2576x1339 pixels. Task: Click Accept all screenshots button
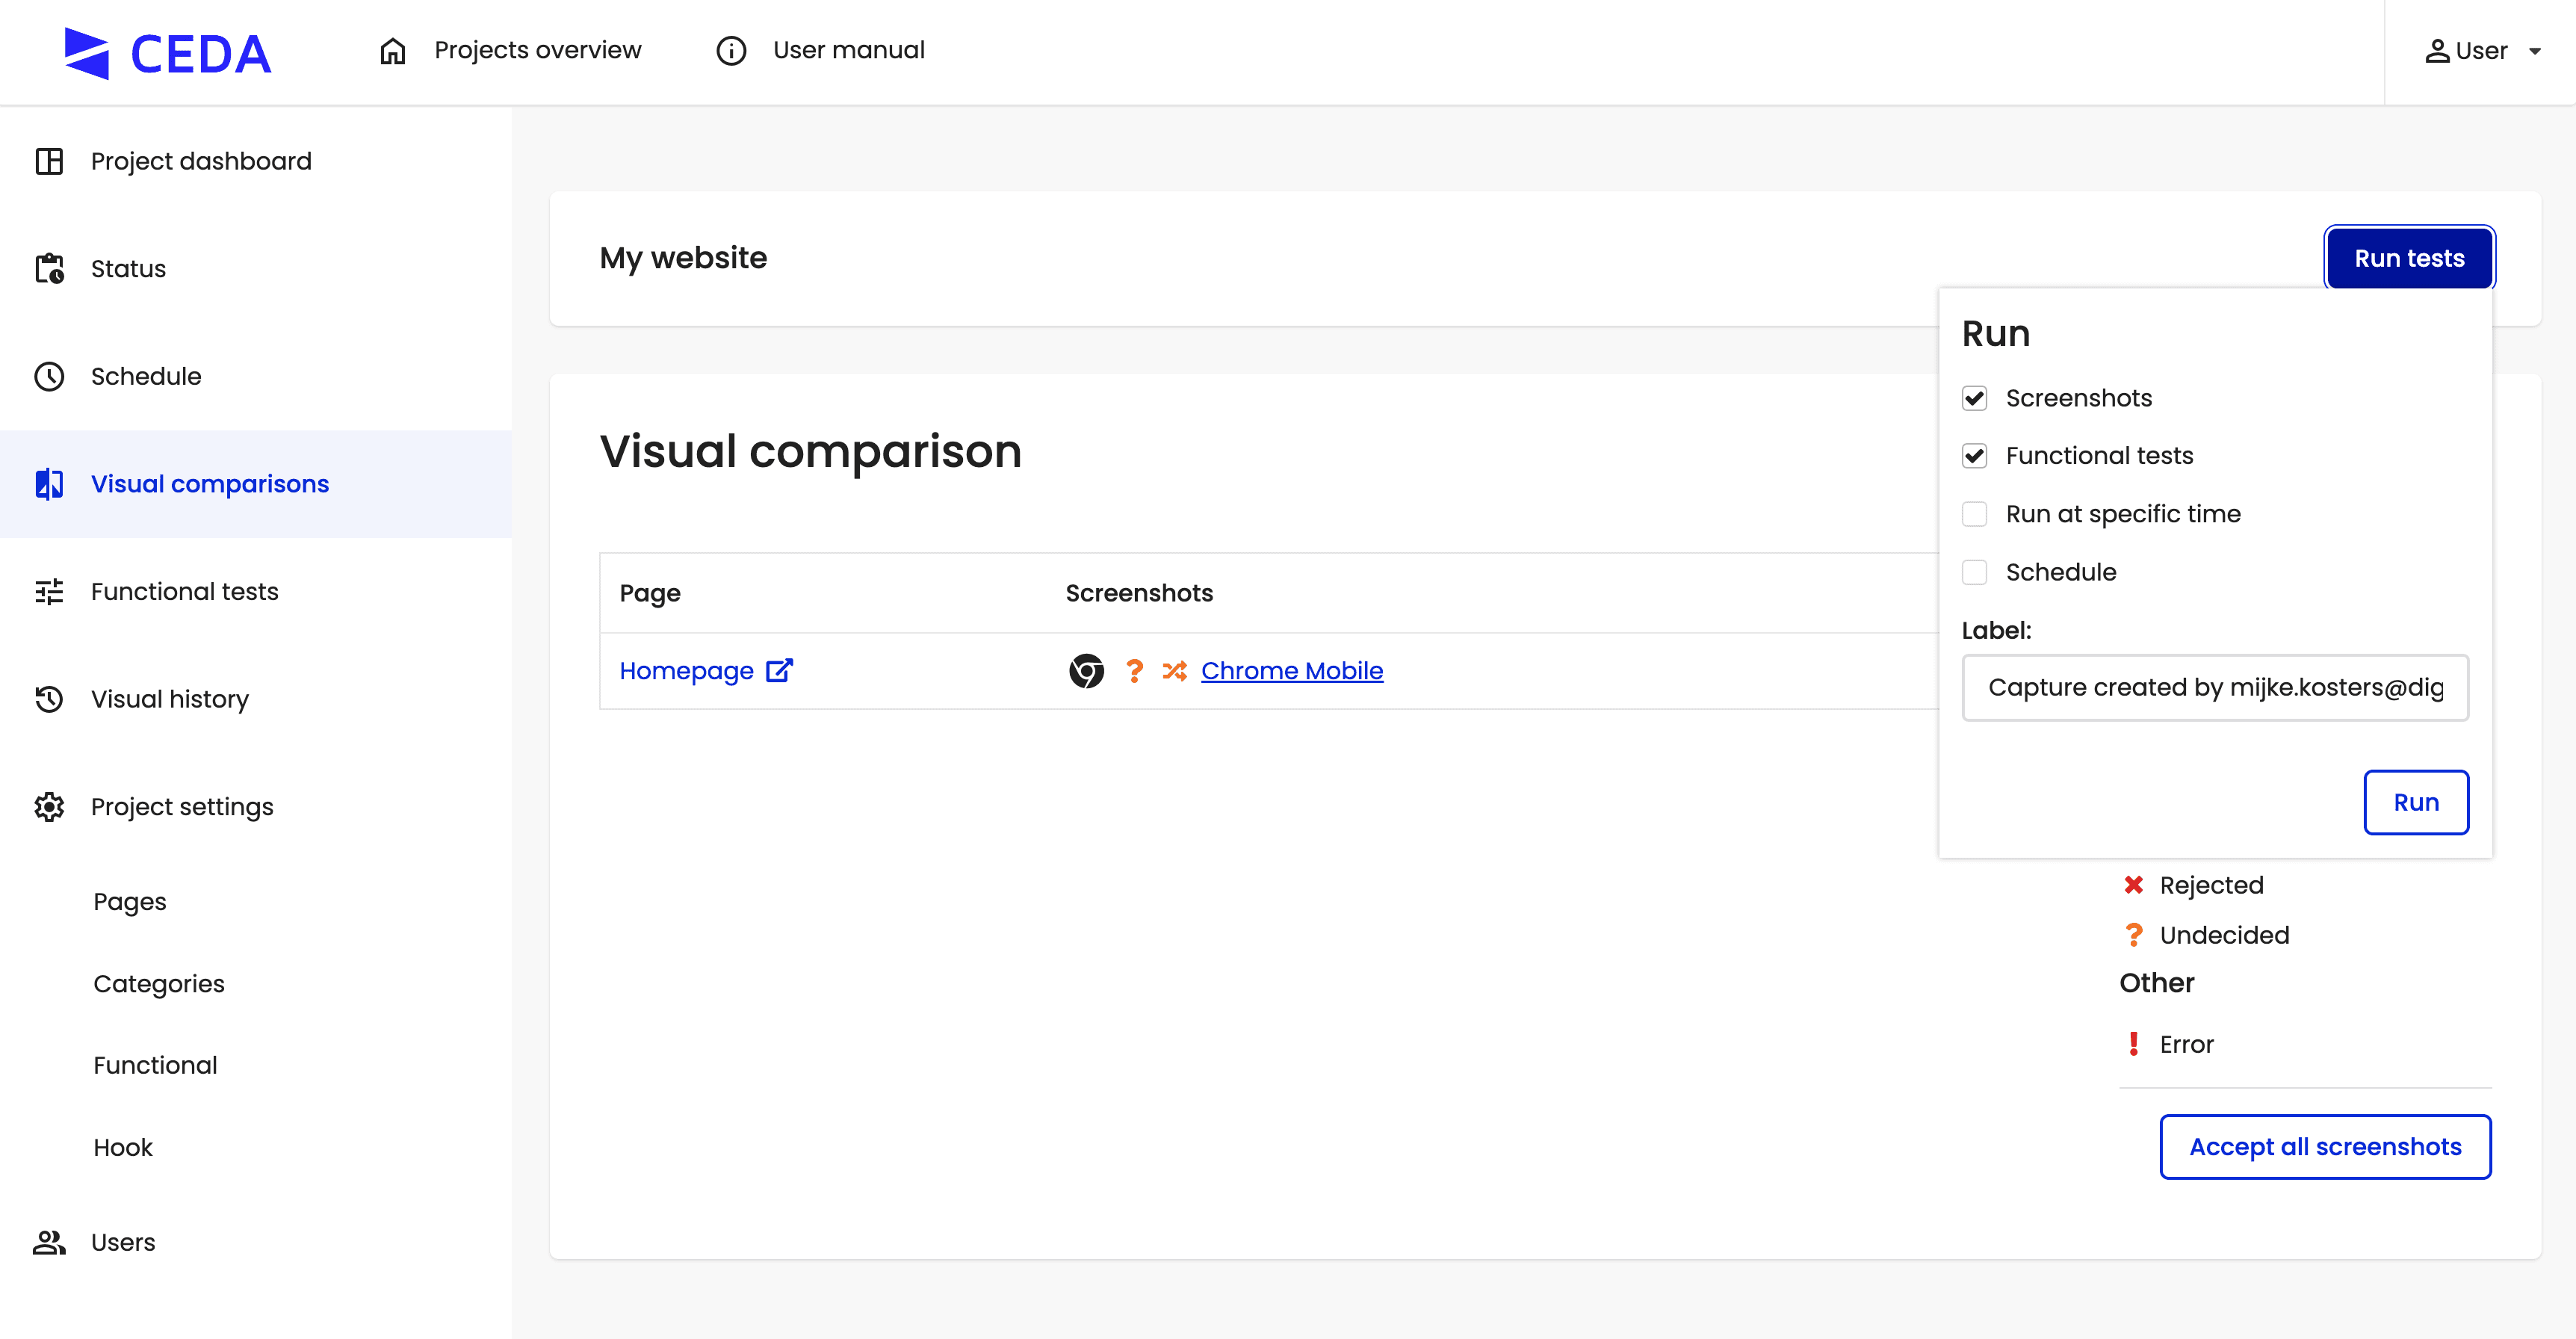(x=2327, y=1146)
